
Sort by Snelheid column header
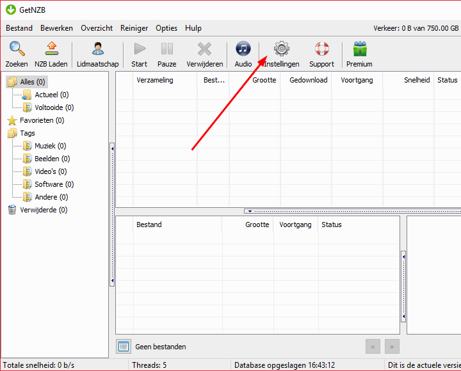(x=408, y=80)
